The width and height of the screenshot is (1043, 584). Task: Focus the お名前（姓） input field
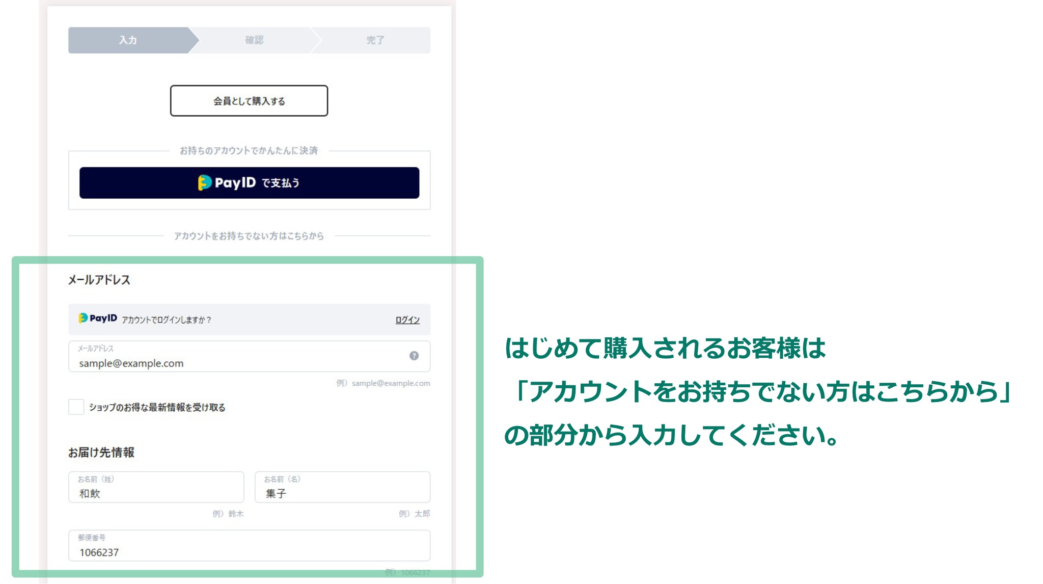click(156, 487)
